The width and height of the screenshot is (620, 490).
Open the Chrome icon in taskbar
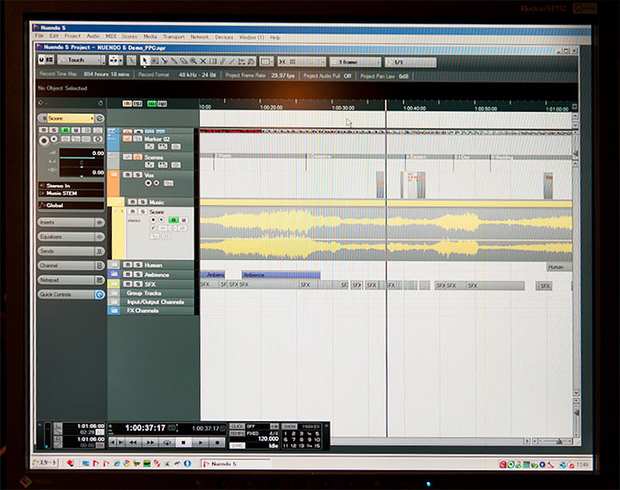[x=126, y=463]
